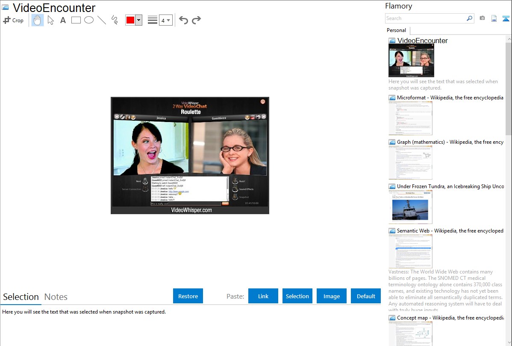Open the Under Frozen Tundra snapshot thumbnail
This screenshot has height=346, width=512.
(410, 207)
